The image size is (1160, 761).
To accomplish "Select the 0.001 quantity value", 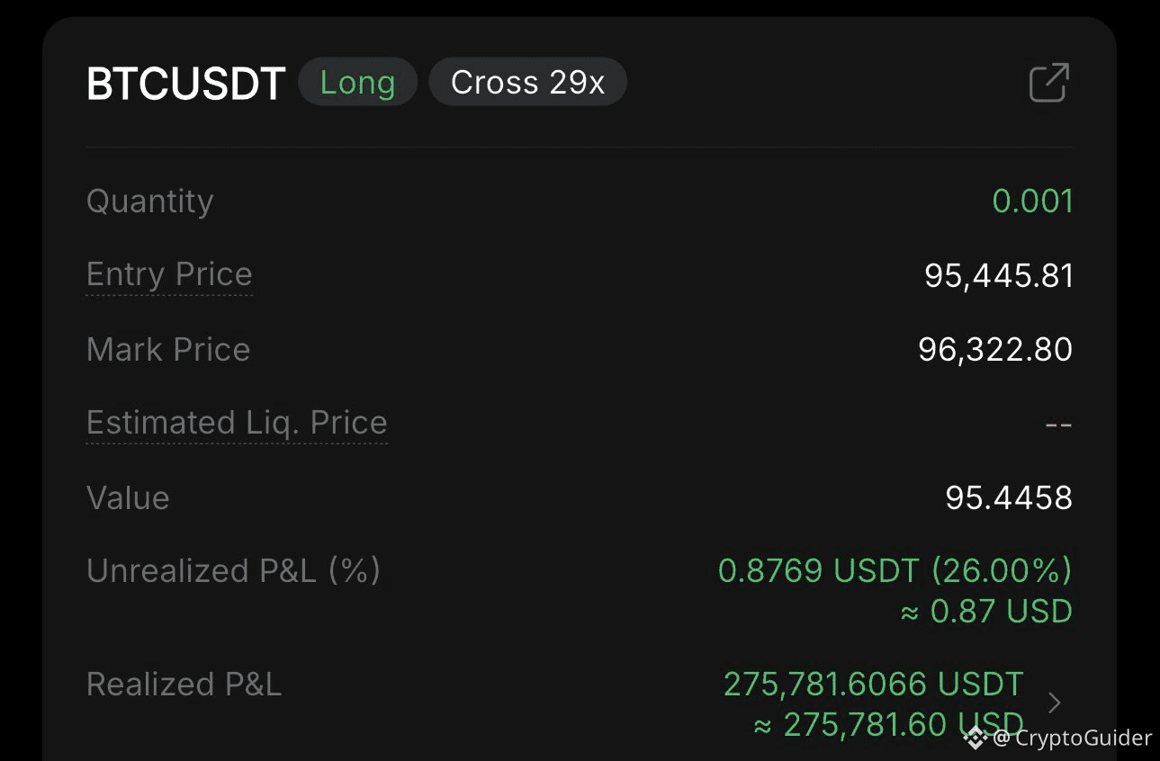I will pyautogui.click(x=1032, y=201).
